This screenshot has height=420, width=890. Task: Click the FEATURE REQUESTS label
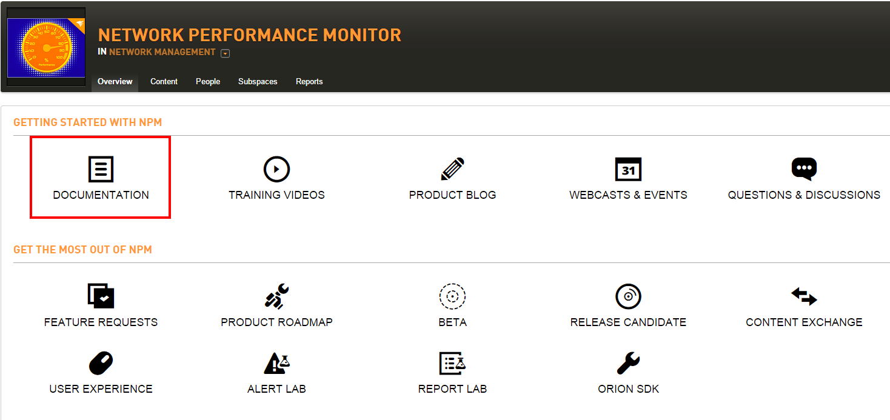pyautogui.click(x=101, y=322)
